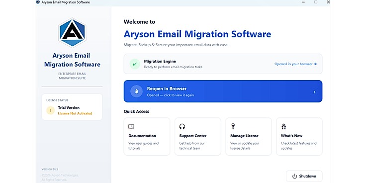366x183 pixels.
Task: Click the yellow warning license status icon
Action: [x=50, y=110]
